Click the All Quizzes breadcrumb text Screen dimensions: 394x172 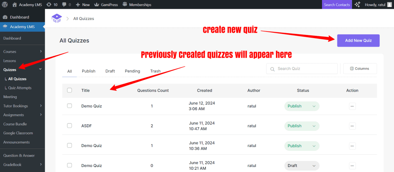[83, 18]
